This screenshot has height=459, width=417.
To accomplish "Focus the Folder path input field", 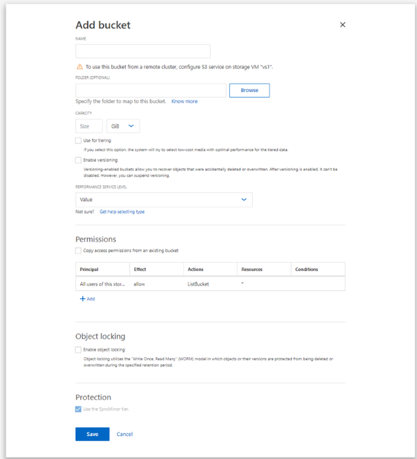I will (151, 91).
